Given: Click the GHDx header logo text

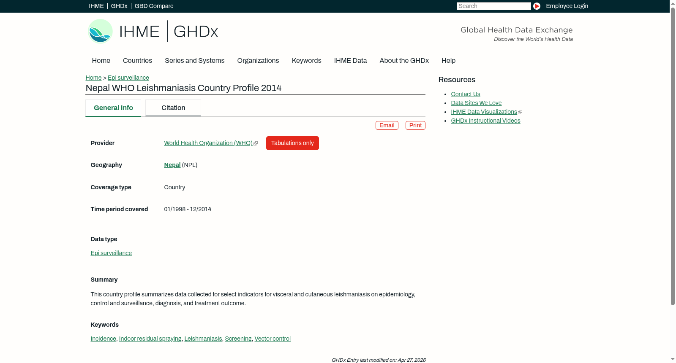Looking at the screenshot, I should point(196,32).
